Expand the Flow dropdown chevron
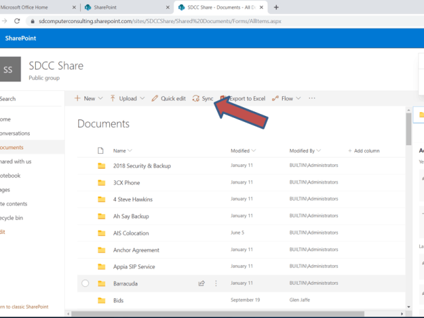This screenshot has width=424, height=318. pyautogui.click(x=298, y=98)
